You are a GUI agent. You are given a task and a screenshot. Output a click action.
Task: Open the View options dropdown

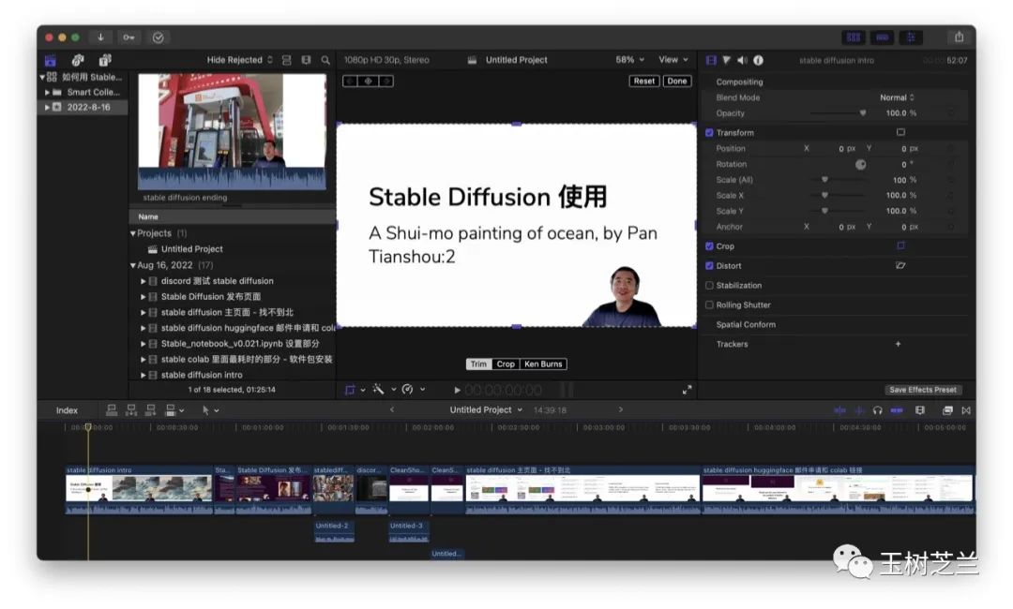pyautogui.click(x=673, y=60)
